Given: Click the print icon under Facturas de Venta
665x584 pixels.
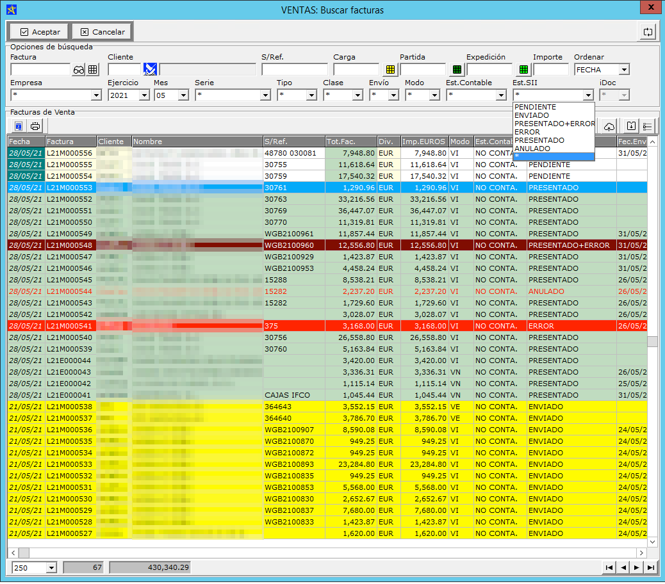Looking at the screenshot, I should [x=35, y=126].
